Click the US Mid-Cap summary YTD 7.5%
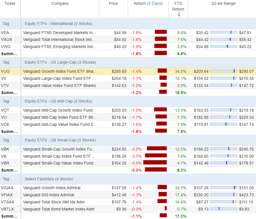Screen dimensions: 256x219 pos(182,132)
